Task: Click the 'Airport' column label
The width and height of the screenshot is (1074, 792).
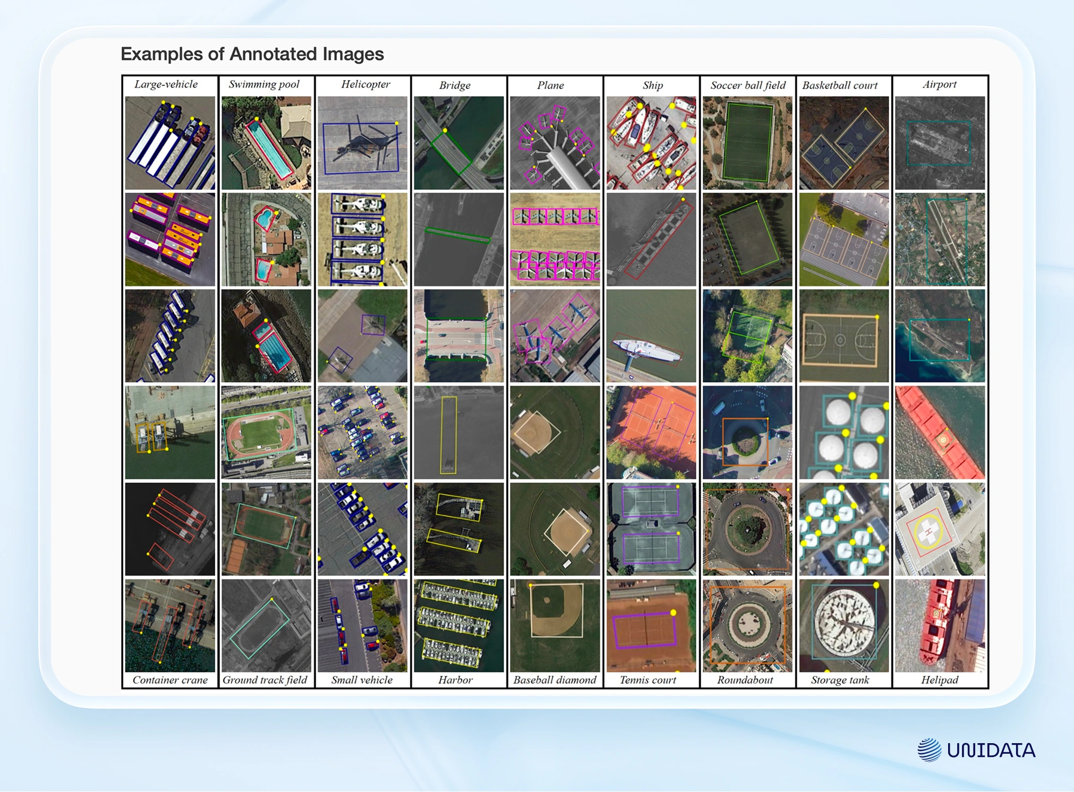Action: (x=939, y=84)
